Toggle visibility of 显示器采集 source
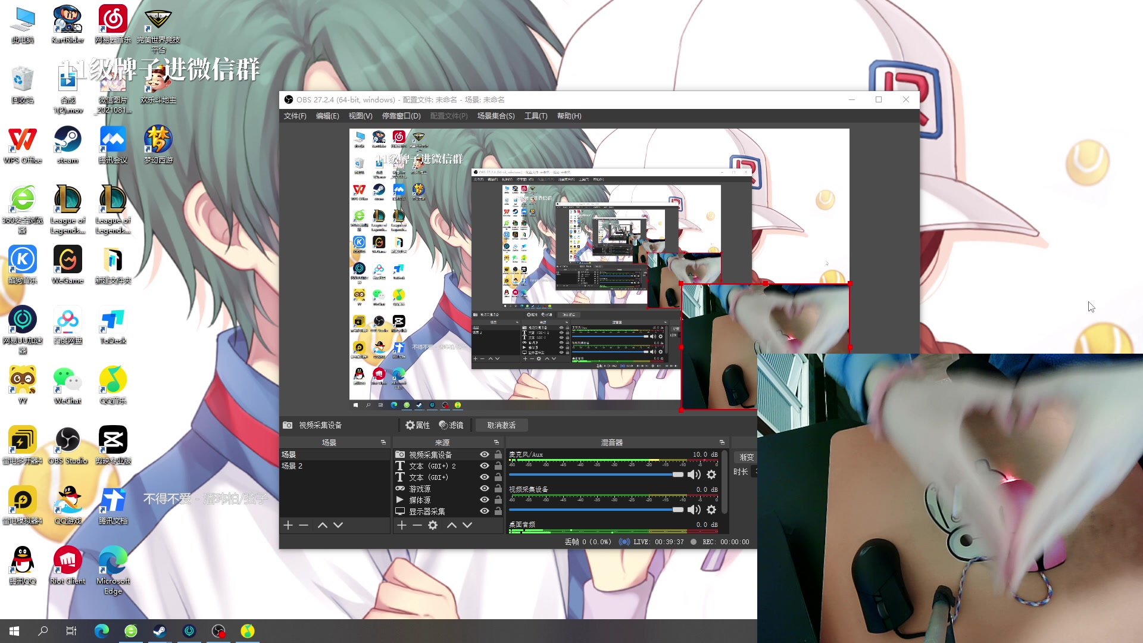This screenshot has width=1143, height=643. pyautogui.click(x=485, y=511)
